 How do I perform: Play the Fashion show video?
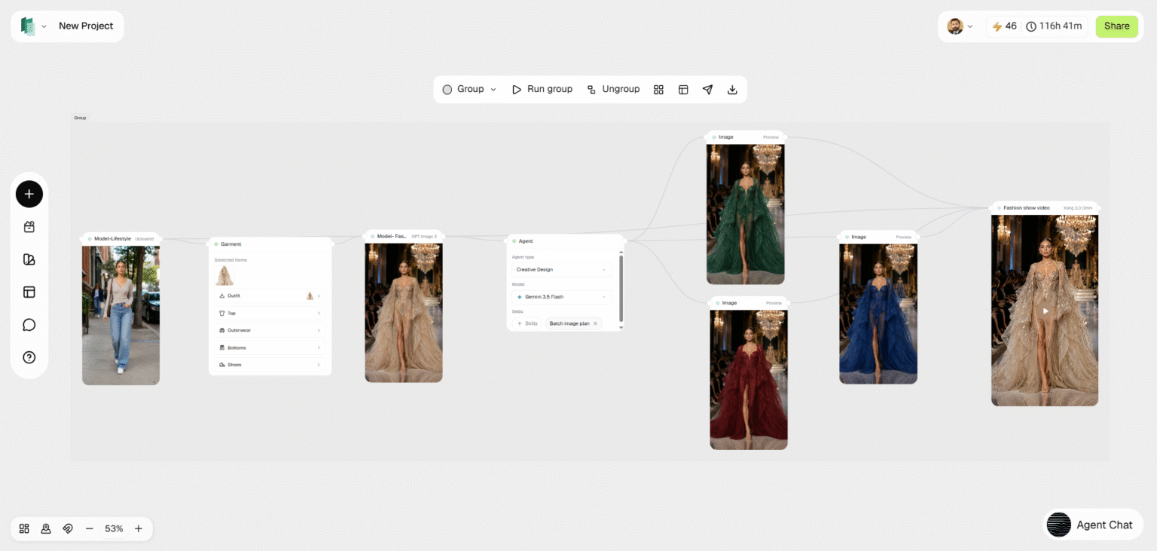(x=1045, y=311)
